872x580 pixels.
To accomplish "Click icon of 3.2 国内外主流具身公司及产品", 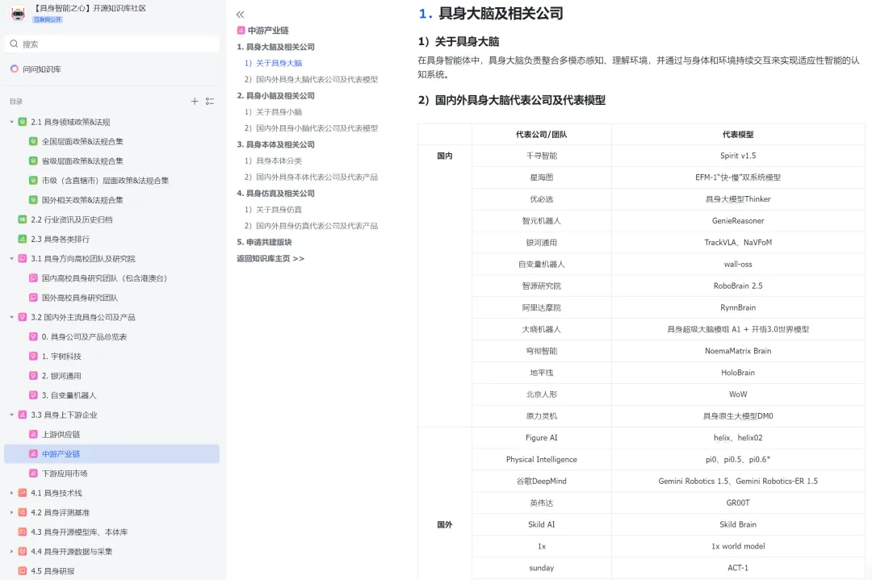I will [23, 317].
